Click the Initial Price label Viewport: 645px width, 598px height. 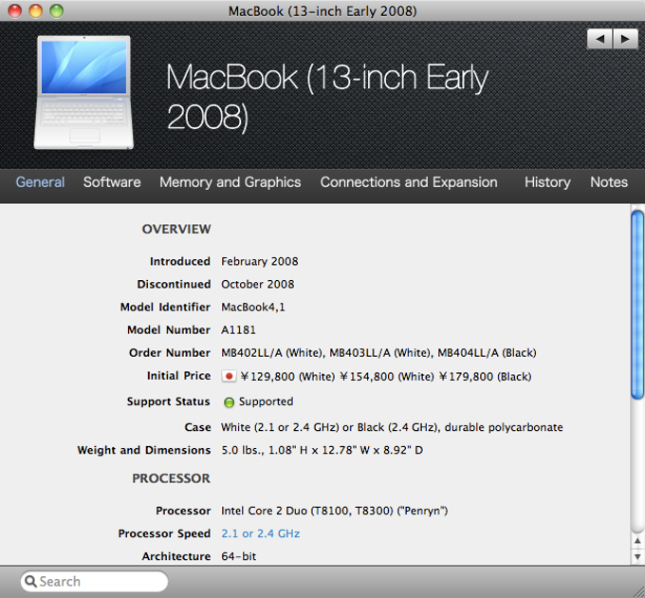tap(178, 376)
